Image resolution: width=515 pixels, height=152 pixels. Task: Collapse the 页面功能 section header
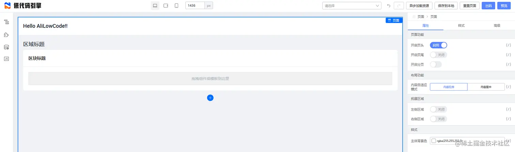click(461, 35)
